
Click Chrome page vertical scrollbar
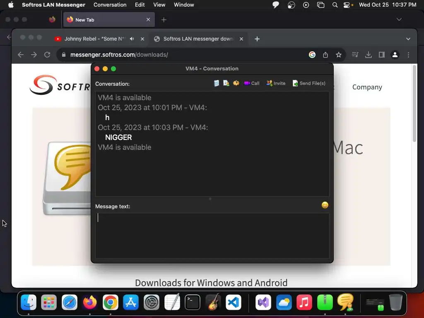414,103
